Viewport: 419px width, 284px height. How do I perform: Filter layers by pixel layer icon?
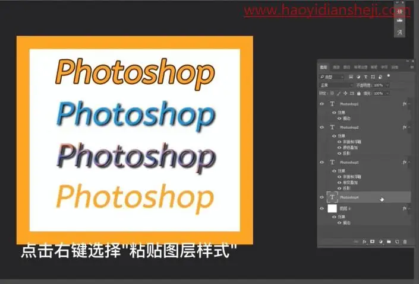[351, 77]
